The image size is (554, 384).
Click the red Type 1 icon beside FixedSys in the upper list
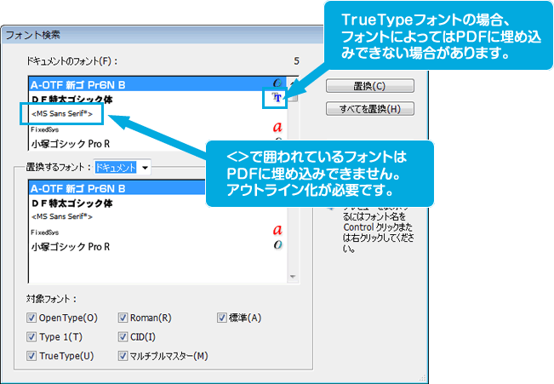277,128
